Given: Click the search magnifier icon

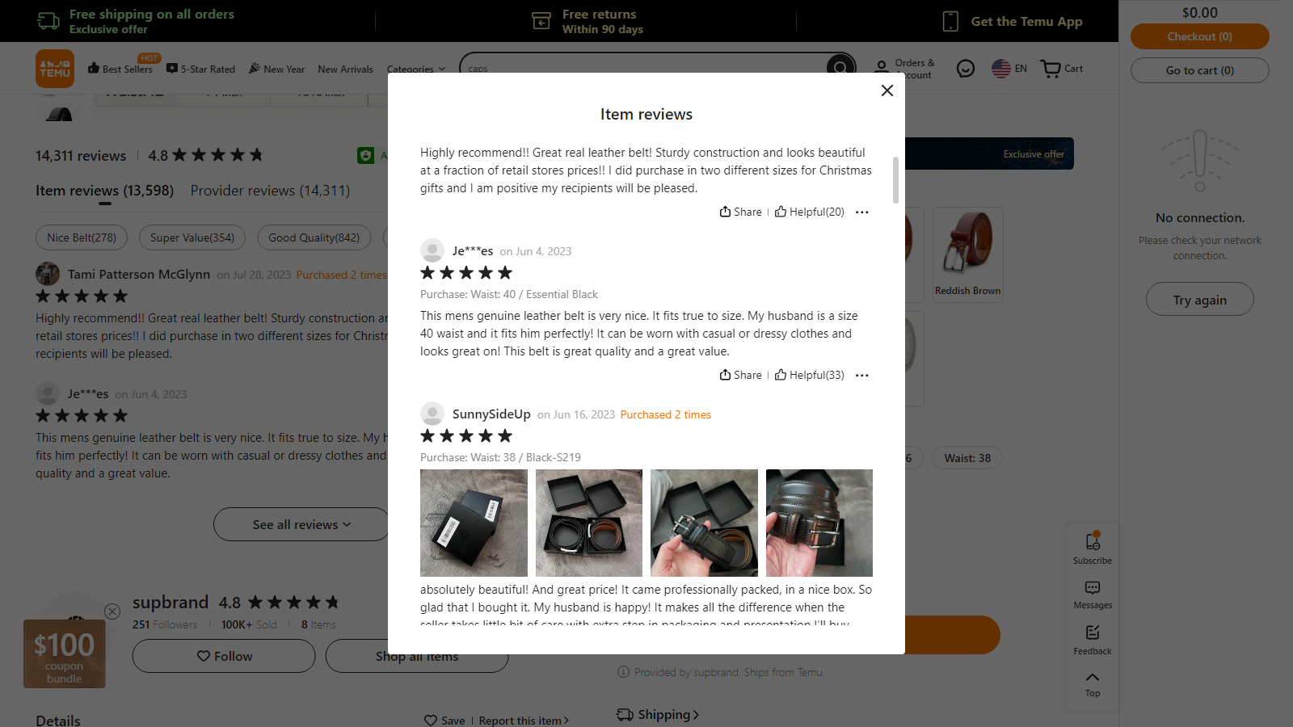Looking at the screenshot, I should click(840, 68).
